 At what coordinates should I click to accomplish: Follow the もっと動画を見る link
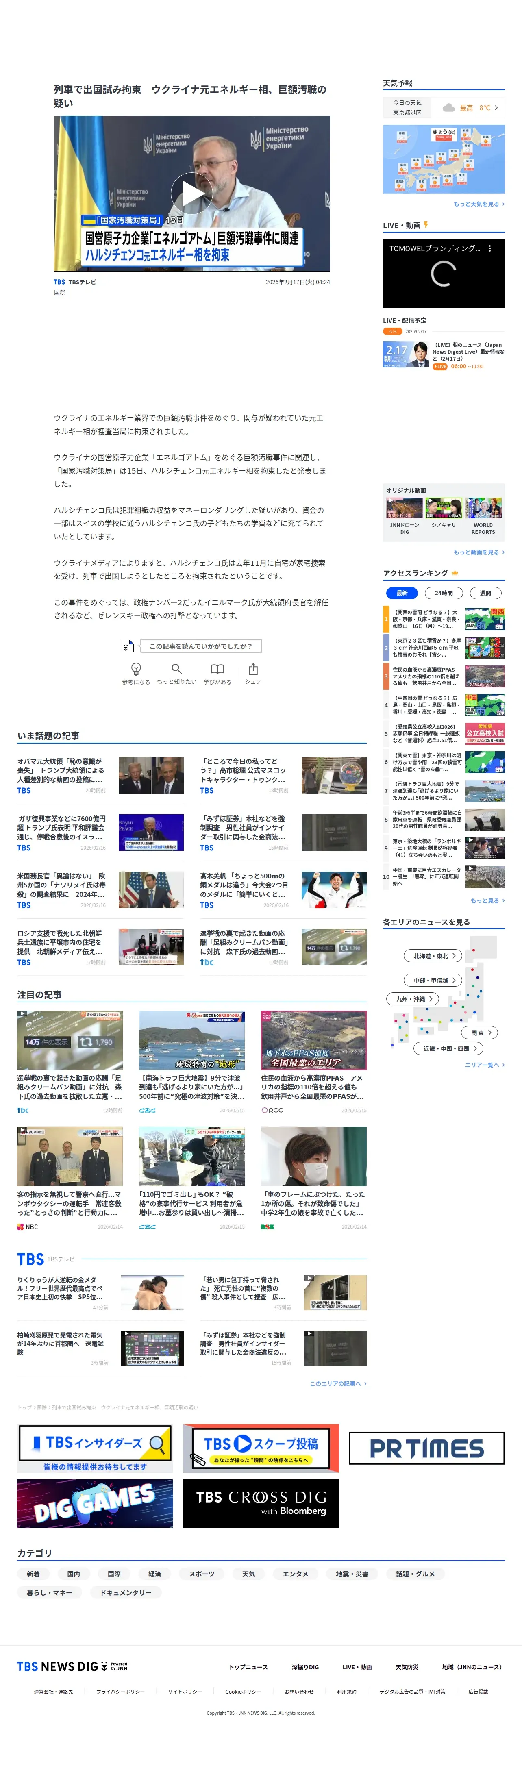click(x=479, y=552)
